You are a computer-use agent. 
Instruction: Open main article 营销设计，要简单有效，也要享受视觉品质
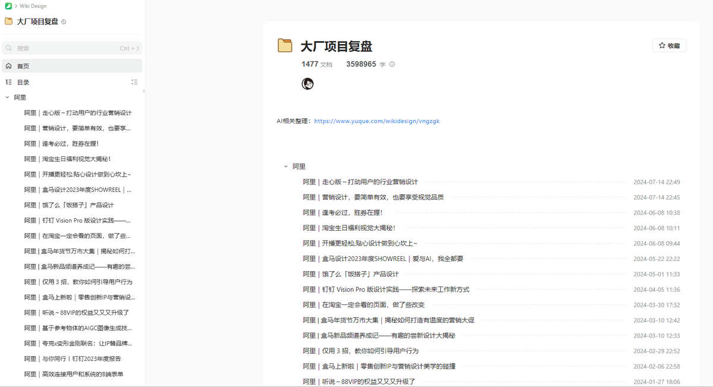[373, 197]
